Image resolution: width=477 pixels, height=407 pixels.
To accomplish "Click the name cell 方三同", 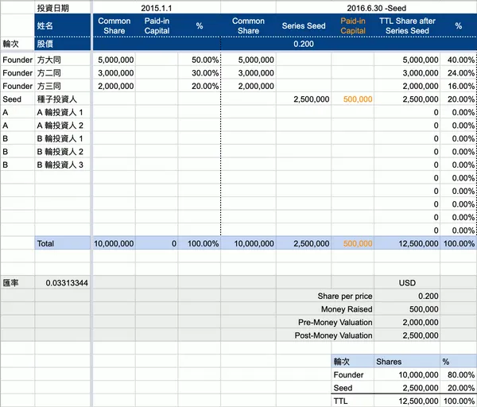I will coord(62,86).
